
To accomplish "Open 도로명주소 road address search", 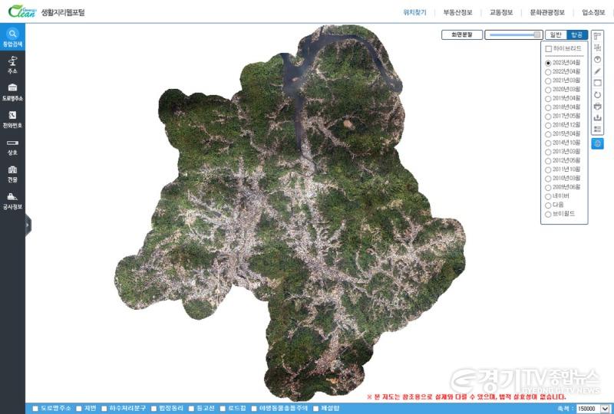I will (x=12, y=90).
